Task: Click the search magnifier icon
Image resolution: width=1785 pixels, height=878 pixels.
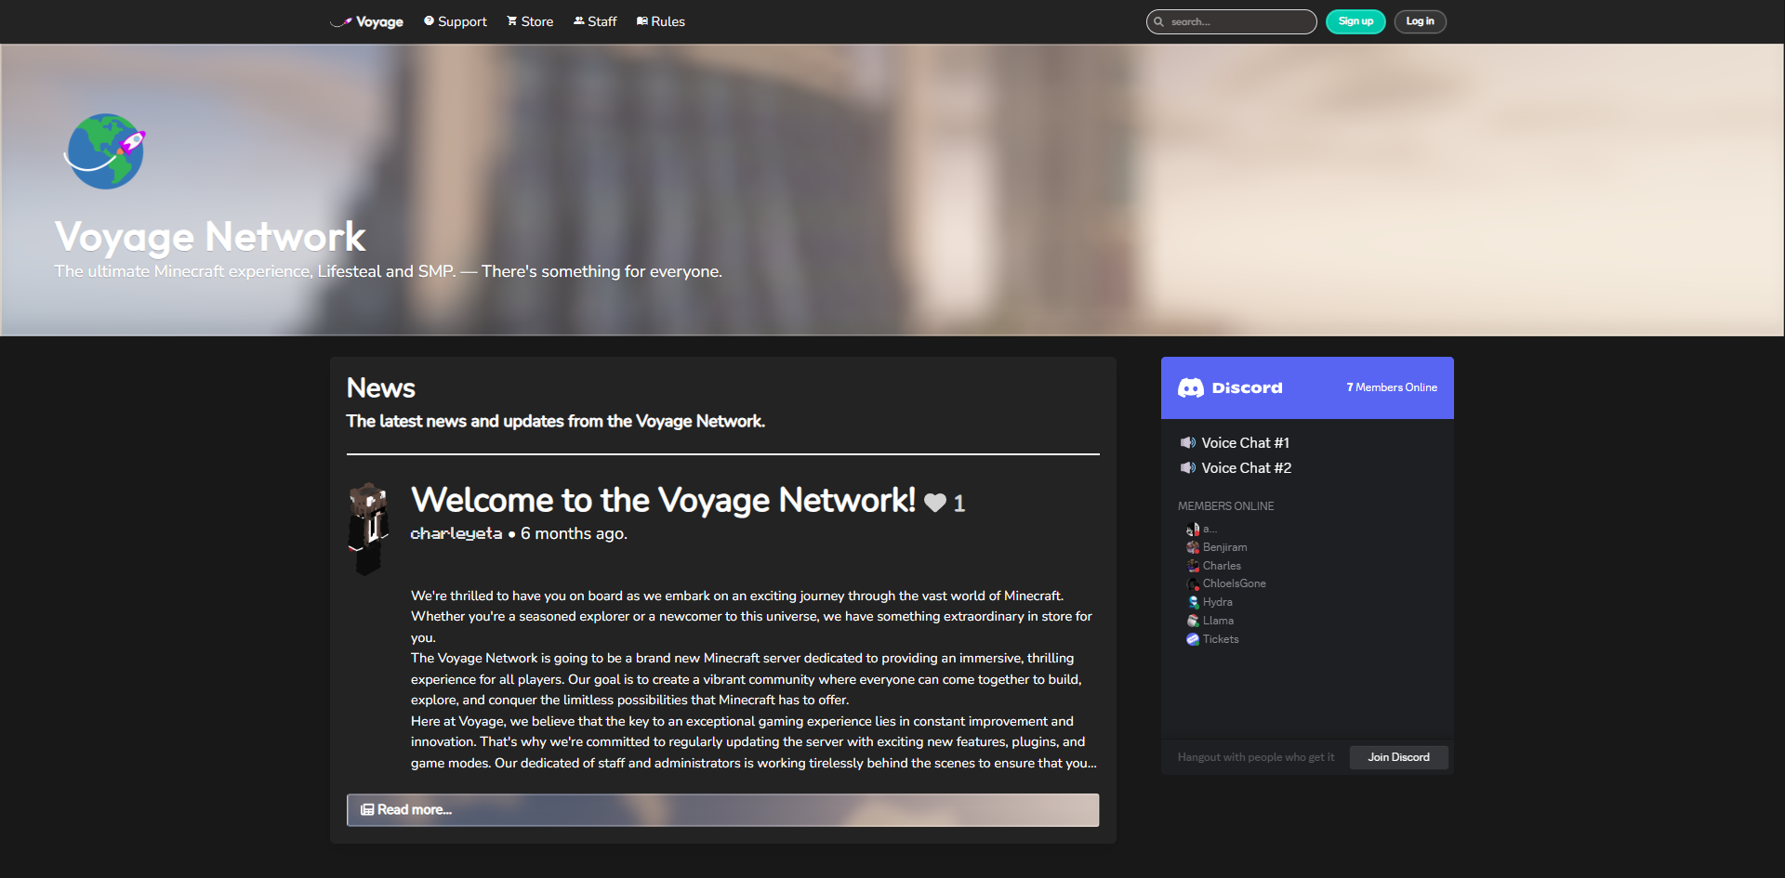Action: [1159, 21]
